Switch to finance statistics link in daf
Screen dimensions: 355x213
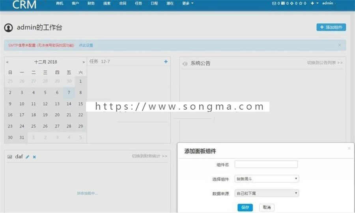pyautogui.click(x=149, y=156)
